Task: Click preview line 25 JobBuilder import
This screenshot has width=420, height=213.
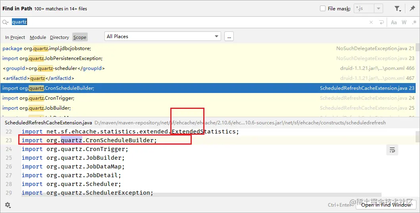Action: [73, 158]
